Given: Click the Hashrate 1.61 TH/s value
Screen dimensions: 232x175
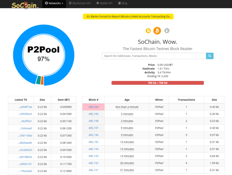Looking at the screenshot, I should [x=163, y=69].
